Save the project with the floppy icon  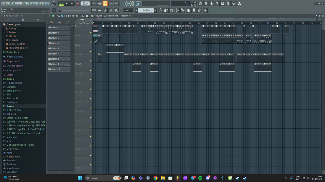pos(223,4)
